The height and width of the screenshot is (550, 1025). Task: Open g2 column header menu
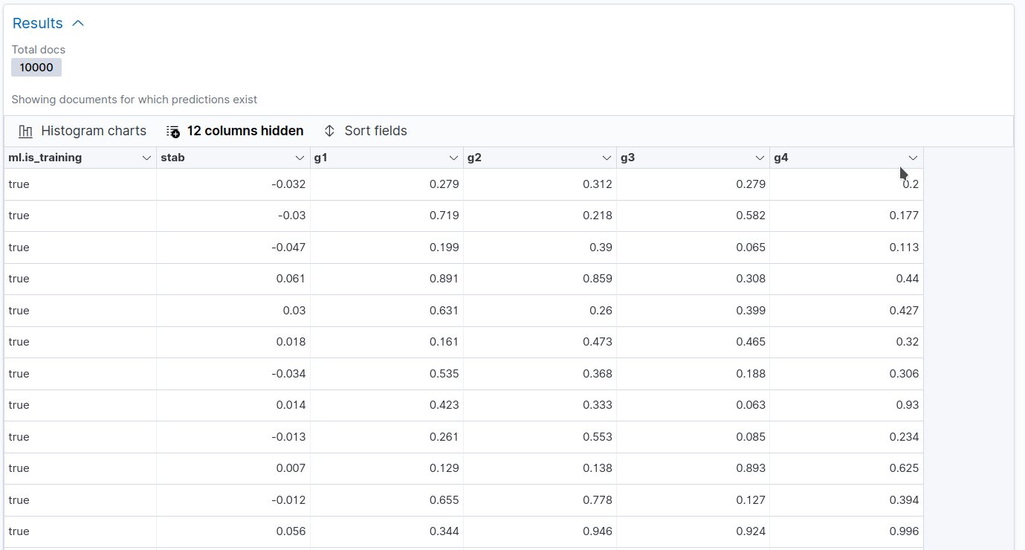click(607, 158)
